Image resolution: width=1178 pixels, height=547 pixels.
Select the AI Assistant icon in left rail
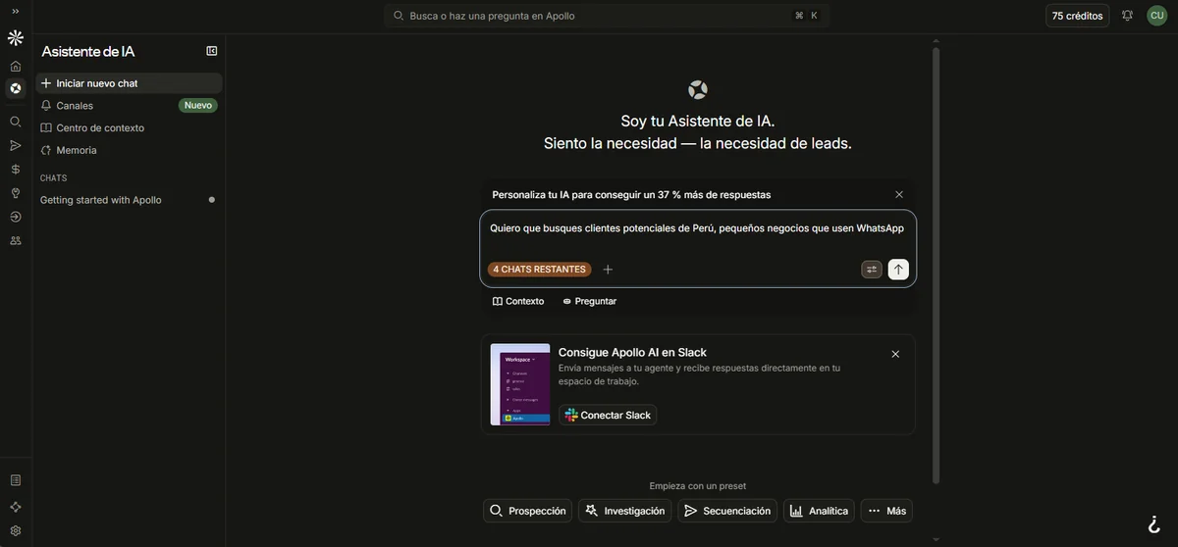coord(15,88)
